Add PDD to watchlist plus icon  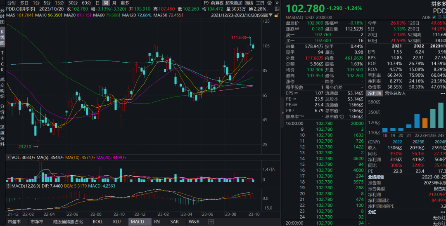444,17
